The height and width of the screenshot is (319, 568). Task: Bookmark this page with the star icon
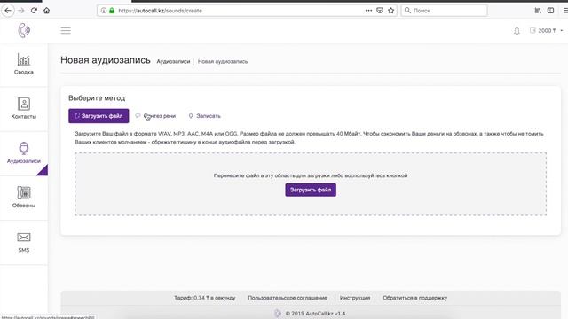tap(390, 11)
